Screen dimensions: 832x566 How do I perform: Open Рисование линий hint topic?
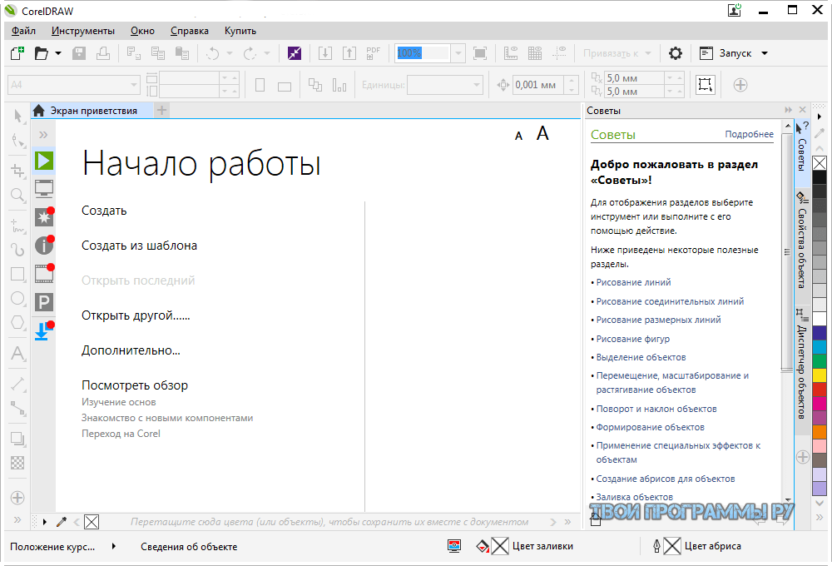tap(633, 282)
